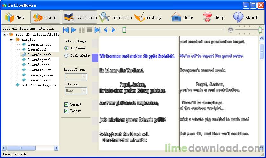The height and width of the screenshot is (158, 266).
Task: Click the LearnChinese book icon
Action: 24,44
